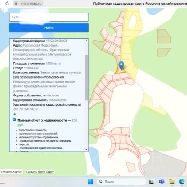Open File Explorer from the taskbar
Viewport: 187px width, 187px height.
point(172,182)
